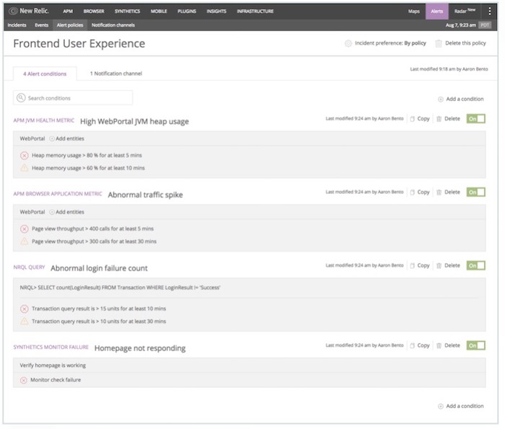
Task: Click the Frontend User Experience policy title
Action: (79, 43)
